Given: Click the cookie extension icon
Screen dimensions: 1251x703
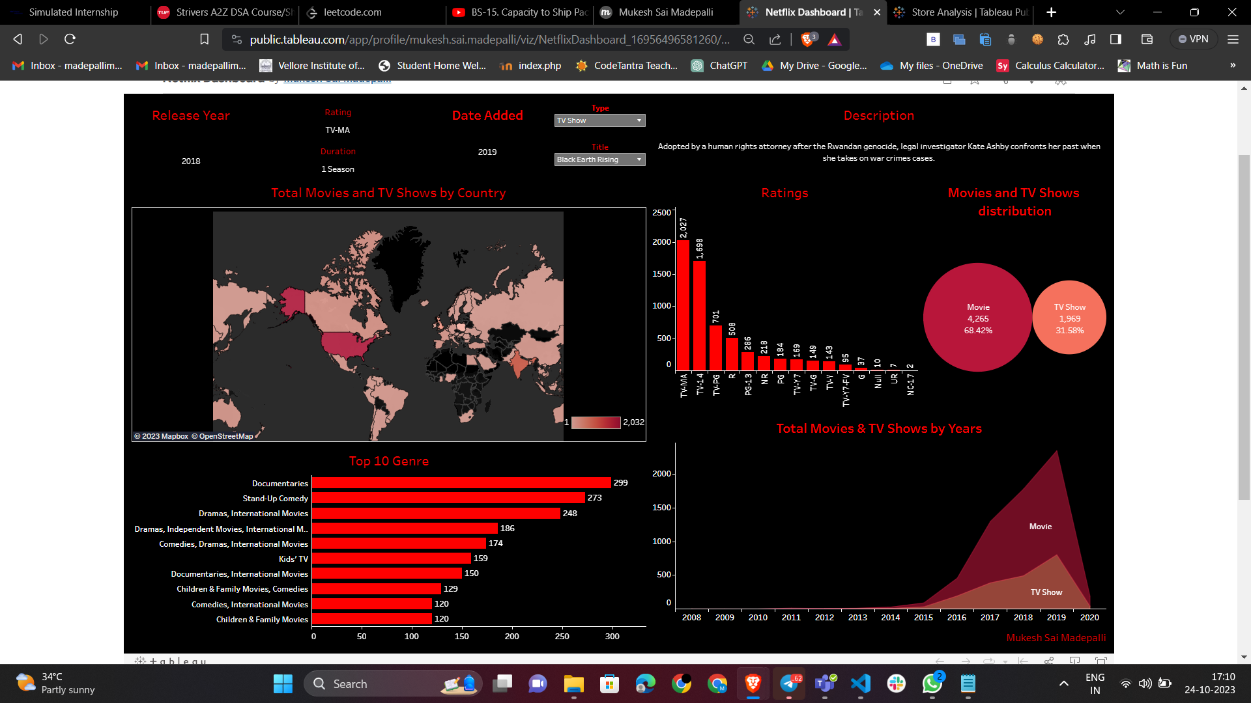Looking at the screenshot, I should 1037,40.
